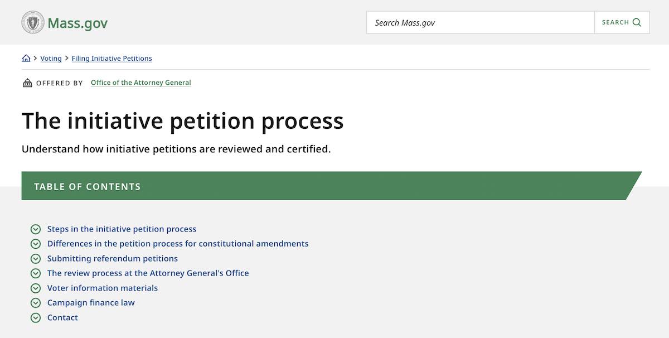Click the circled chevron beside The review process

[x=36, y=273]
